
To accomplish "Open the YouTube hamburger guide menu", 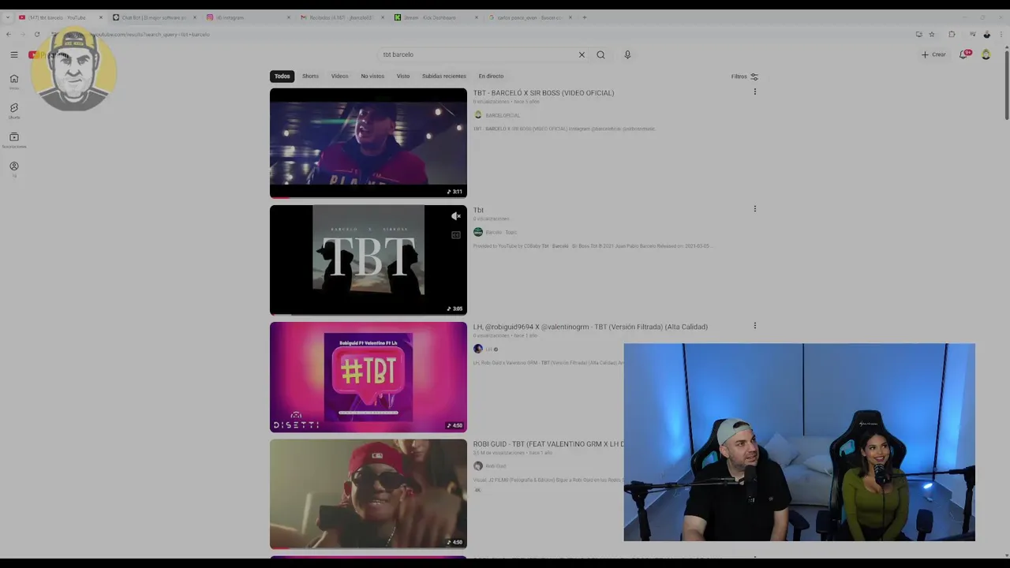I will [14, 54].
